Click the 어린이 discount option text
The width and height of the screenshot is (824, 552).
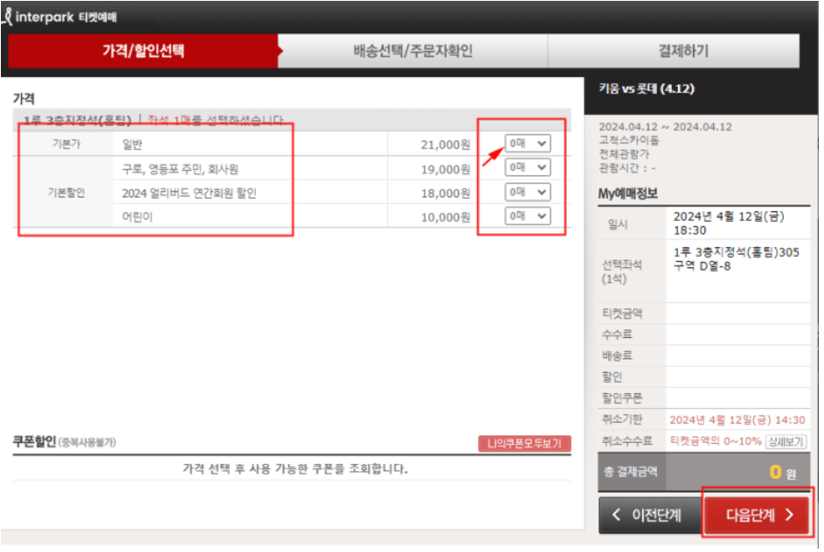[x=138, y=217]
